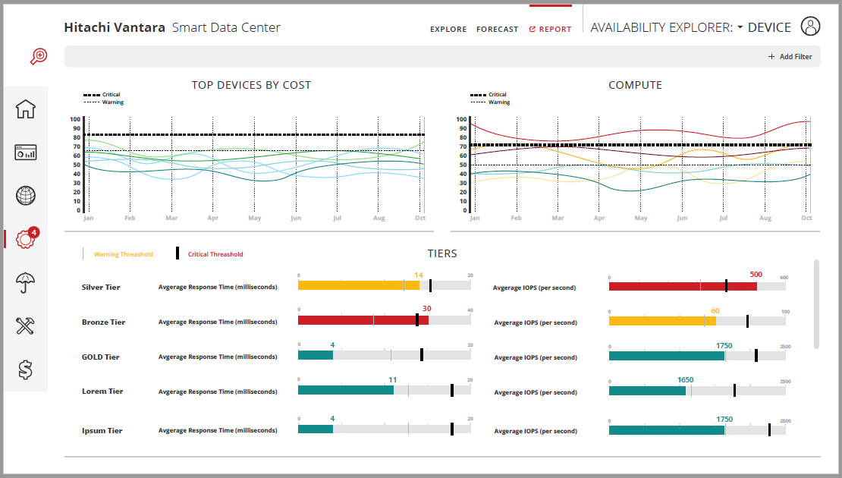Viewport: 842px width, 478px height.
Task: Open the dashboard monitor sidebar icon
Action: point(25,153)
